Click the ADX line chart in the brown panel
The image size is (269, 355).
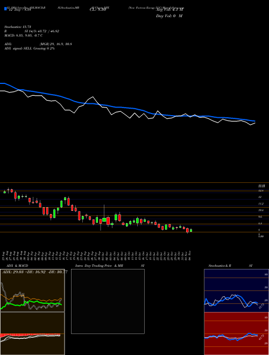click(32, 290)
